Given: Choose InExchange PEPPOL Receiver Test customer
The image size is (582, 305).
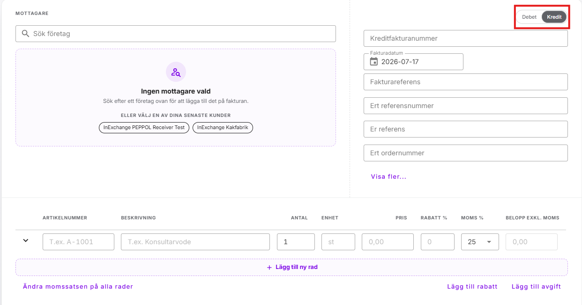Looking at the screenshot, I should pyautogui.click(x=144, y=127).
